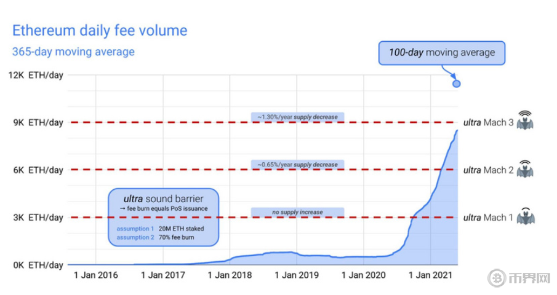
Task: Click the '1 Jan 2017' date label
Action: (163, 275)
